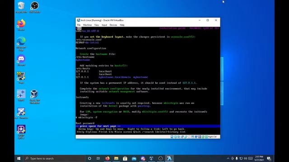The image size is (289, 162).
Task: Click the audio status bar icon
Action: point(179,137)
